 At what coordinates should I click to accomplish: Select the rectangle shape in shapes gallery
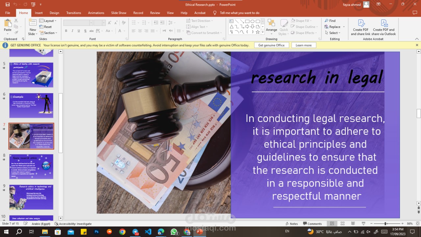(247, 21)
